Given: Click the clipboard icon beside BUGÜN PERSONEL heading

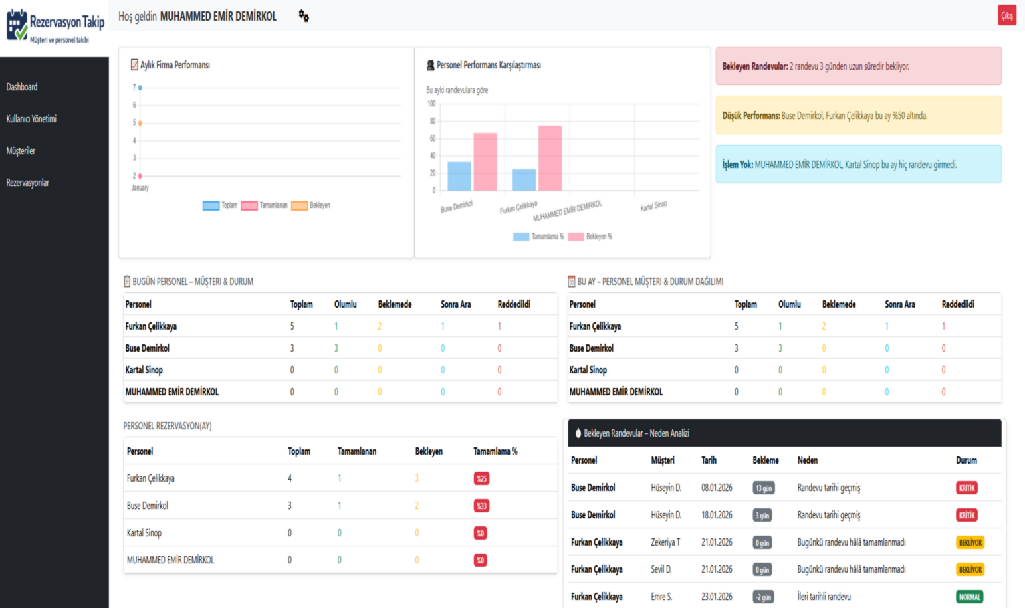Looking at the screenshot, I should [127, 282].
